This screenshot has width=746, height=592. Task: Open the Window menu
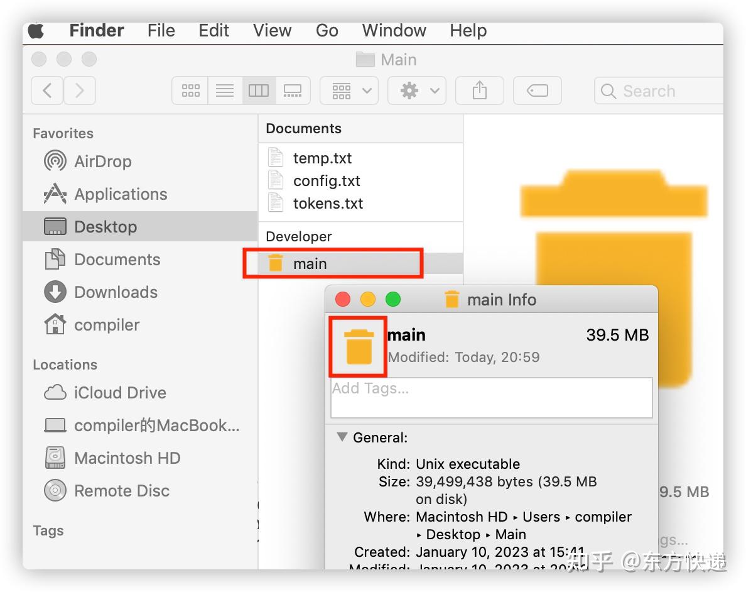coord(394,31)
